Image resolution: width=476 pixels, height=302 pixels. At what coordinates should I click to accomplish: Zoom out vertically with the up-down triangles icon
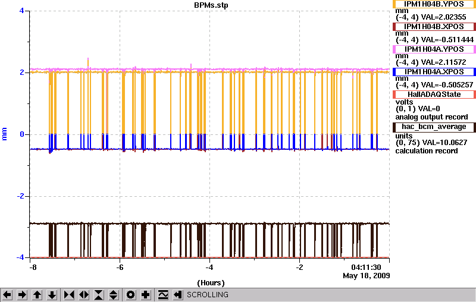tap(114, 295)
